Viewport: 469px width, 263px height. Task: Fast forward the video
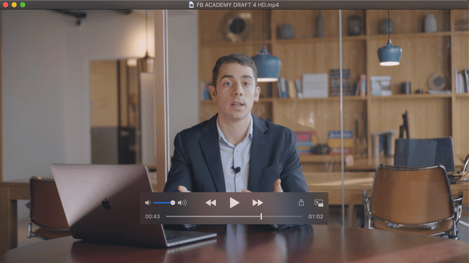pyautogui.click(x=257, y=203)
